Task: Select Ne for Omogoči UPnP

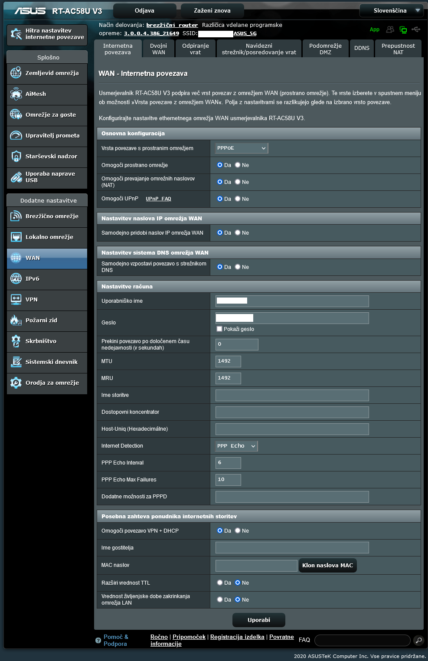Action: pos(238,199)
